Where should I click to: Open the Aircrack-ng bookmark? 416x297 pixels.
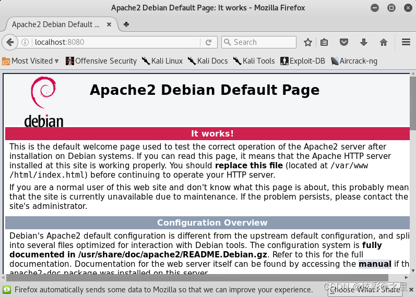click(x=354, y=61)
